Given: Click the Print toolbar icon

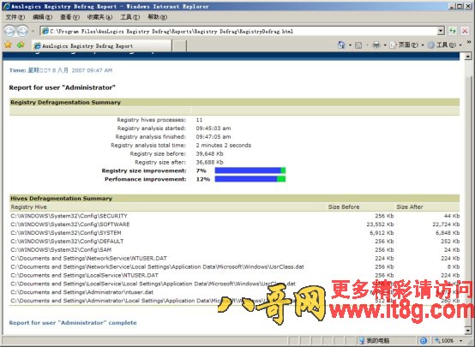Looking at the screenshot, I should click(376, 45).
